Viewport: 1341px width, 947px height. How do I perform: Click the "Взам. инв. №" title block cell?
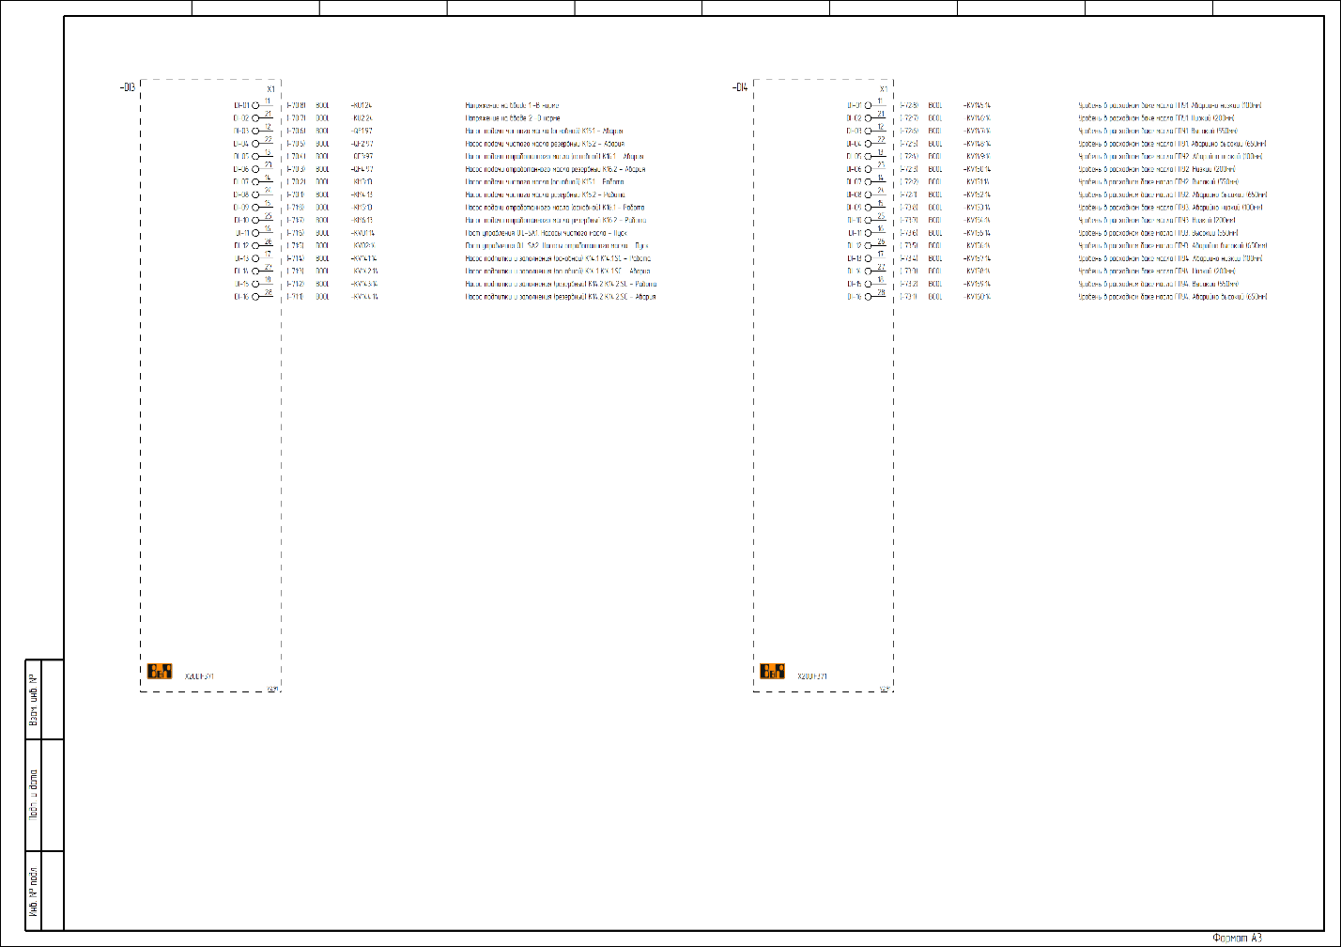33,700
